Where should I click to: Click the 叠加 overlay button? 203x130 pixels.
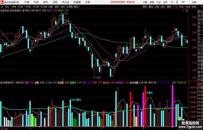click(x=151, y=7)
